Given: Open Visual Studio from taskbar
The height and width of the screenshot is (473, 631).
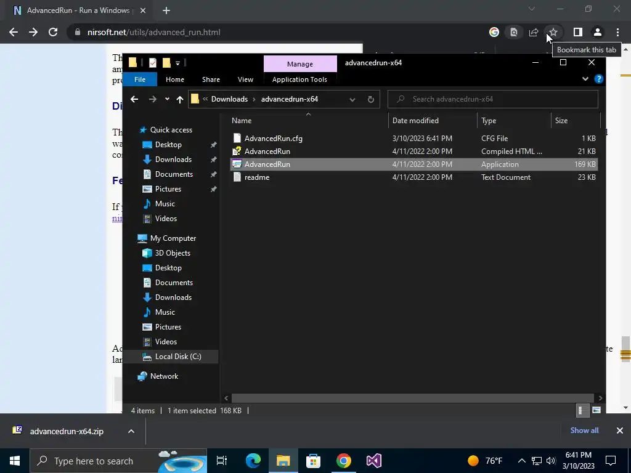Looking at the screenshot, I should point(374,461).
